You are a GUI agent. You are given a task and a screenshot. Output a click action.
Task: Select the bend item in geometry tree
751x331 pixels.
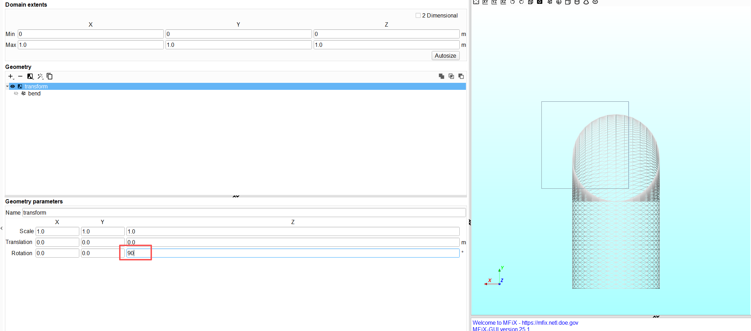tap(34, 94)
